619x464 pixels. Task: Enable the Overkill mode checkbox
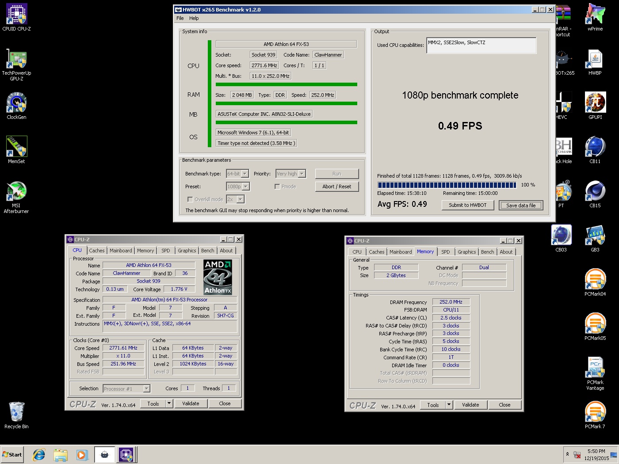[x=190, y=199]
